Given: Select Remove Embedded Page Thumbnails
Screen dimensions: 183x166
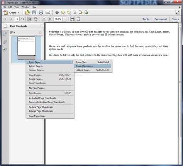Looking at the screenshot, I should (50, 102).
